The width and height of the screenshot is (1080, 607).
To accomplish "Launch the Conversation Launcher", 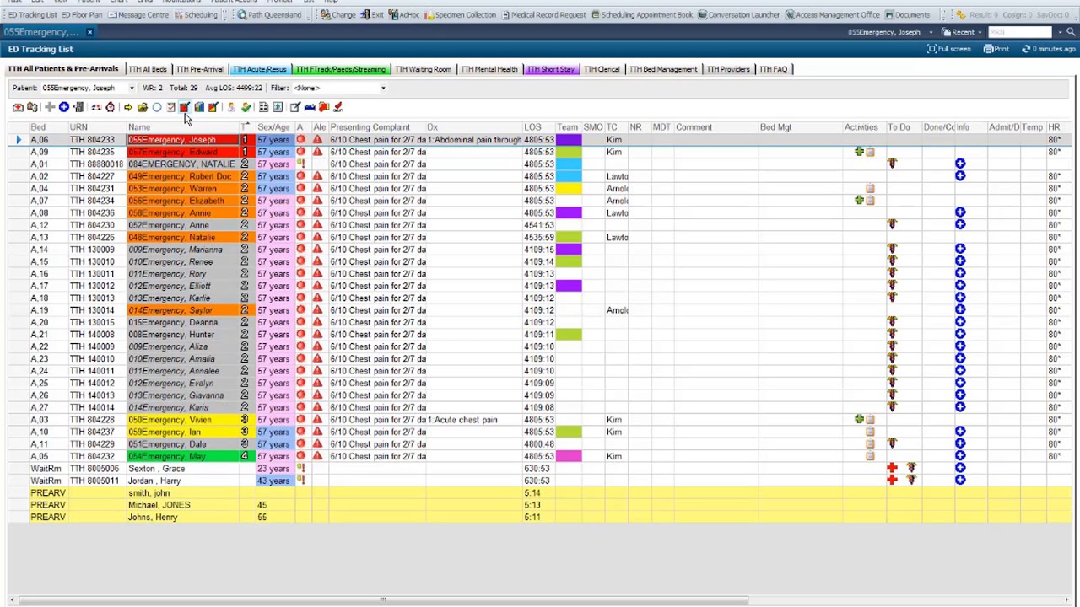I will pos(739,15).
